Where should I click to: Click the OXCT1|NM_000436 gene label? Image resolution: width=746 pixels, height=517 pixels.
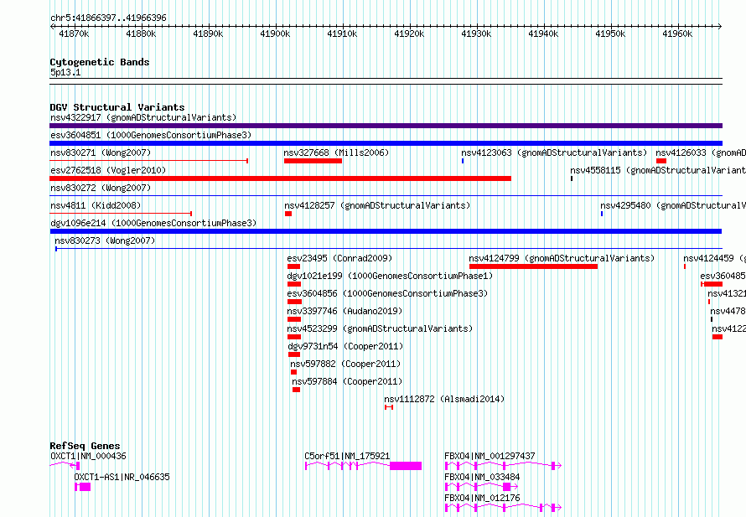88,456
